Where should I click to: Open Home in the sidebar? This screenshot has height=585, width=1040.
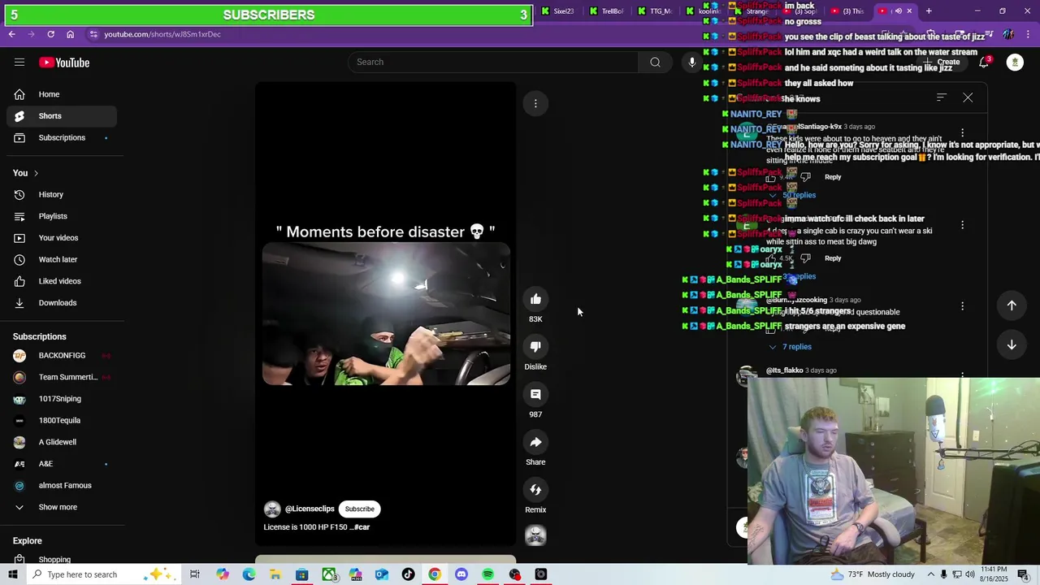(x=62, y=94)
